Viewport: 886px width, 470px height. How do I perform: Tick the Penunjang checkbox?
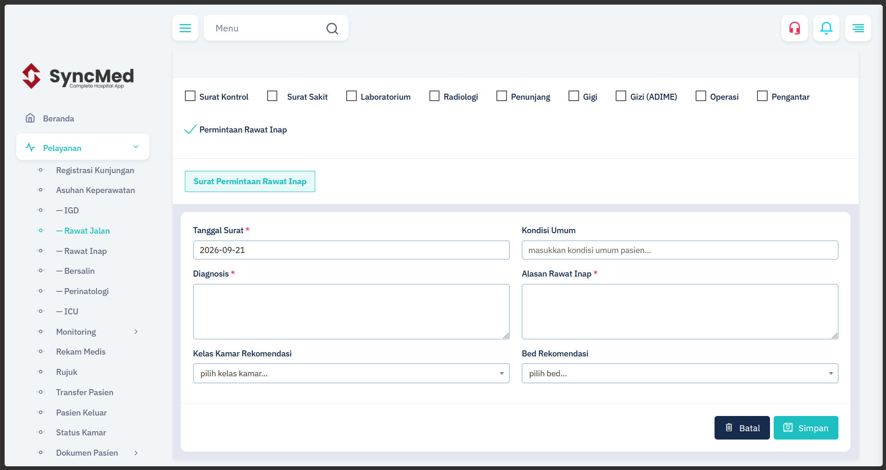[501, 96]
